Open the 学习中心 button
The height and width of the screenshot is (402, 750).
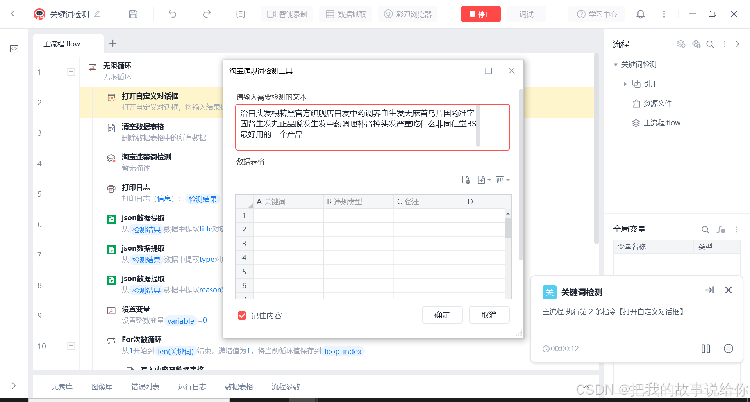pyautogui.click(x=597, y=14)
